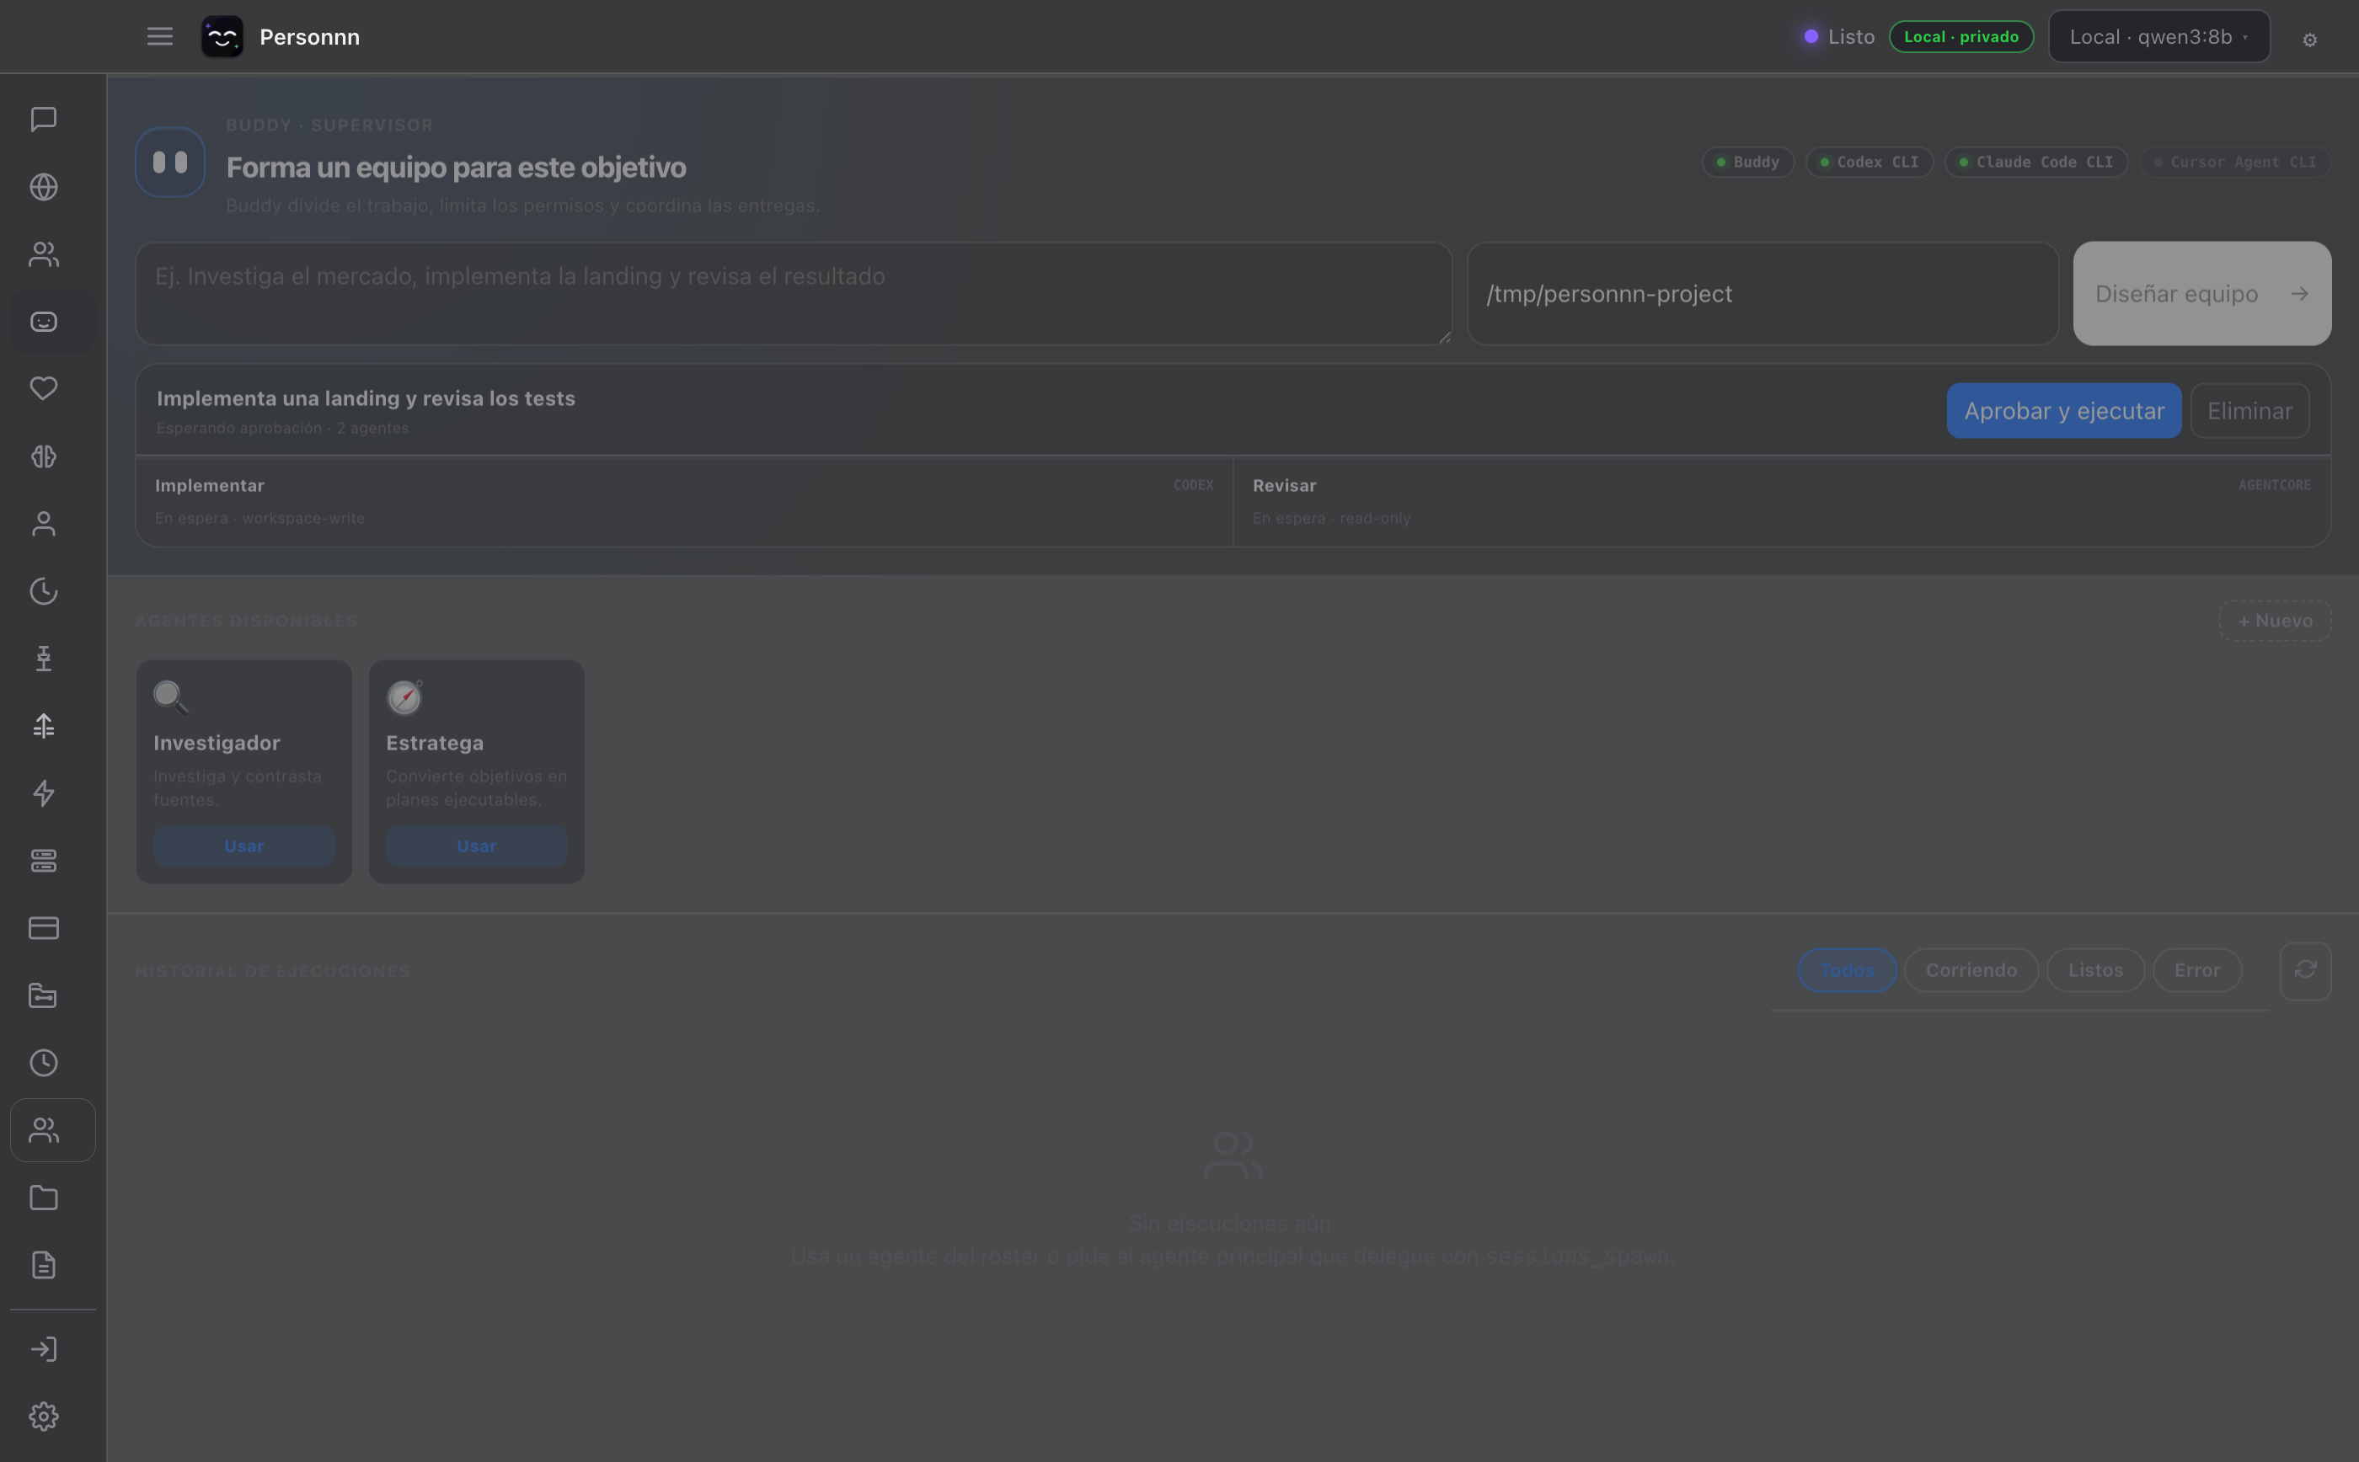Screen dimensions: 2359x1462
Task: Click 'Esperando aprobación · 2 agentes' status text
Action: pyautogui.click(x=282, y=427)
